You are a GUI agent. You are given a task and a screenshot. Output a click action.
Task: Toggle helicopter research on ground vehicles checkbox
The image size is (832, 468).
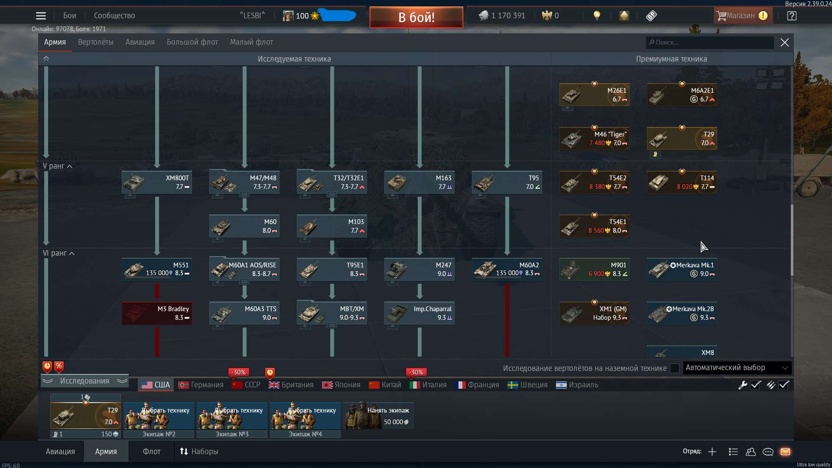pos(675,368)
